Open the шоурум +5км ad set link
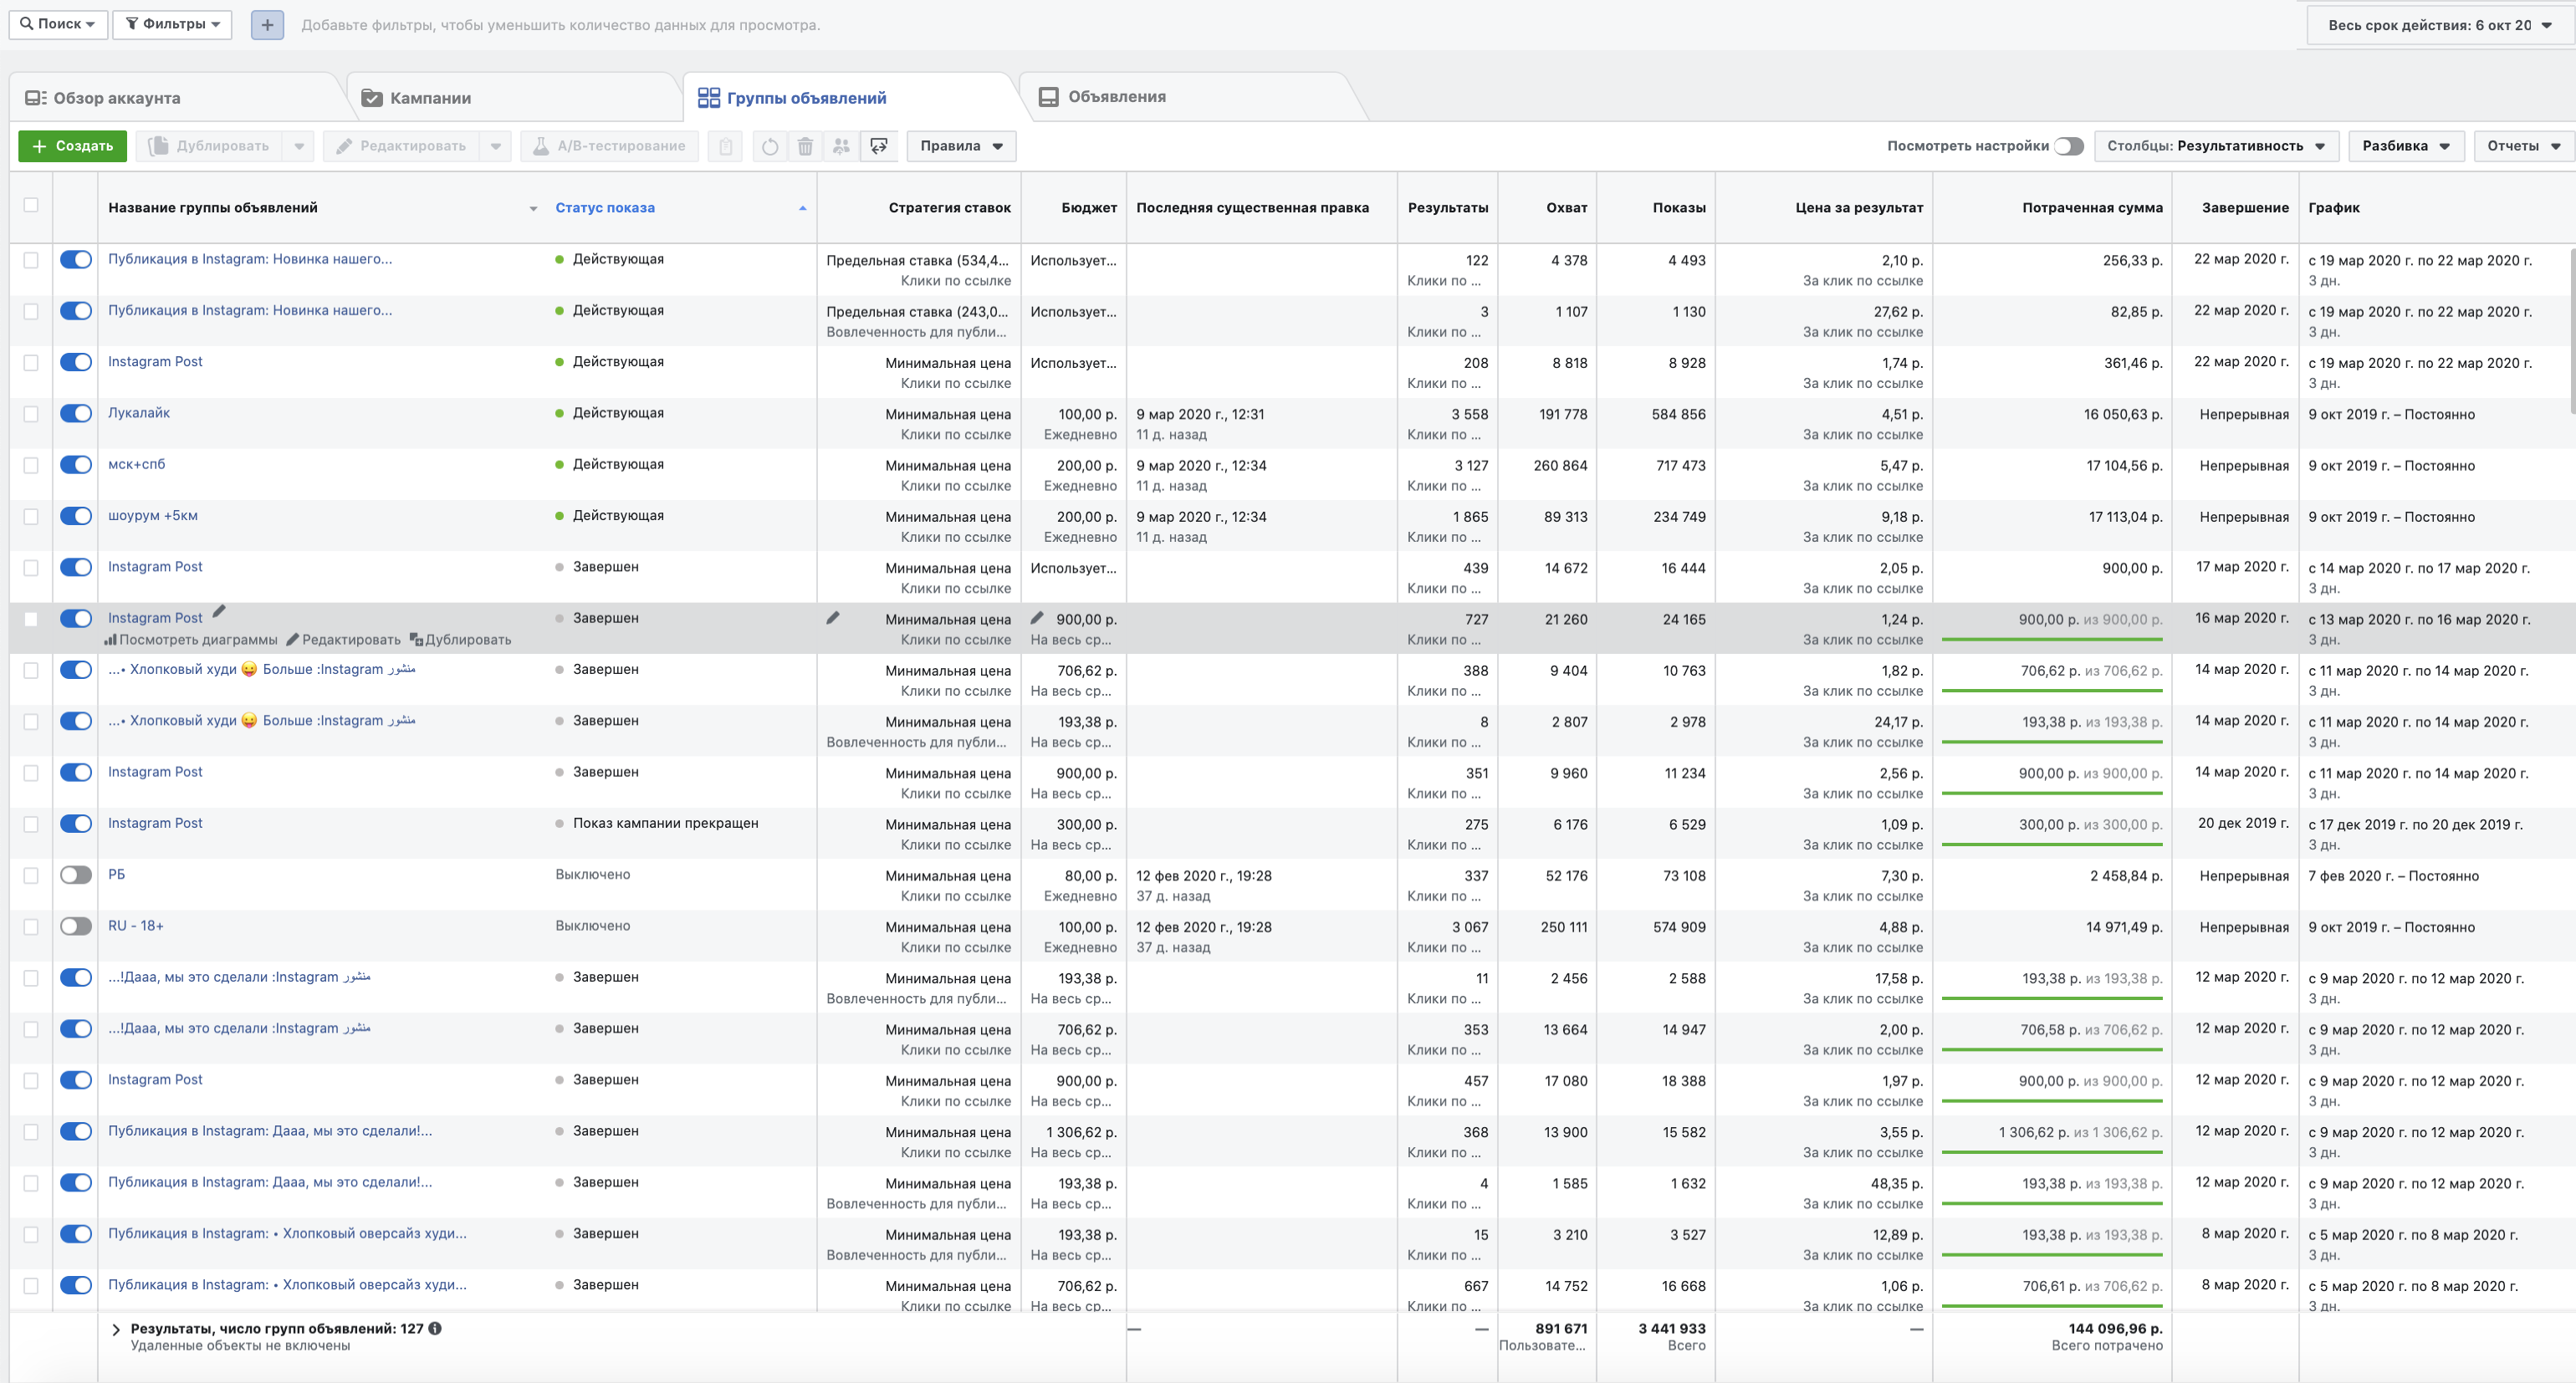 point(153,515)
